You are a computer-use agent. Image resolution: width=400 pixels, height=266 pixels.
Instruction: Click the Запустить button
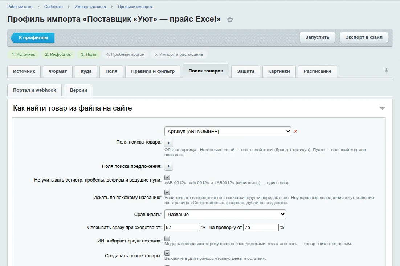(317, 37)
